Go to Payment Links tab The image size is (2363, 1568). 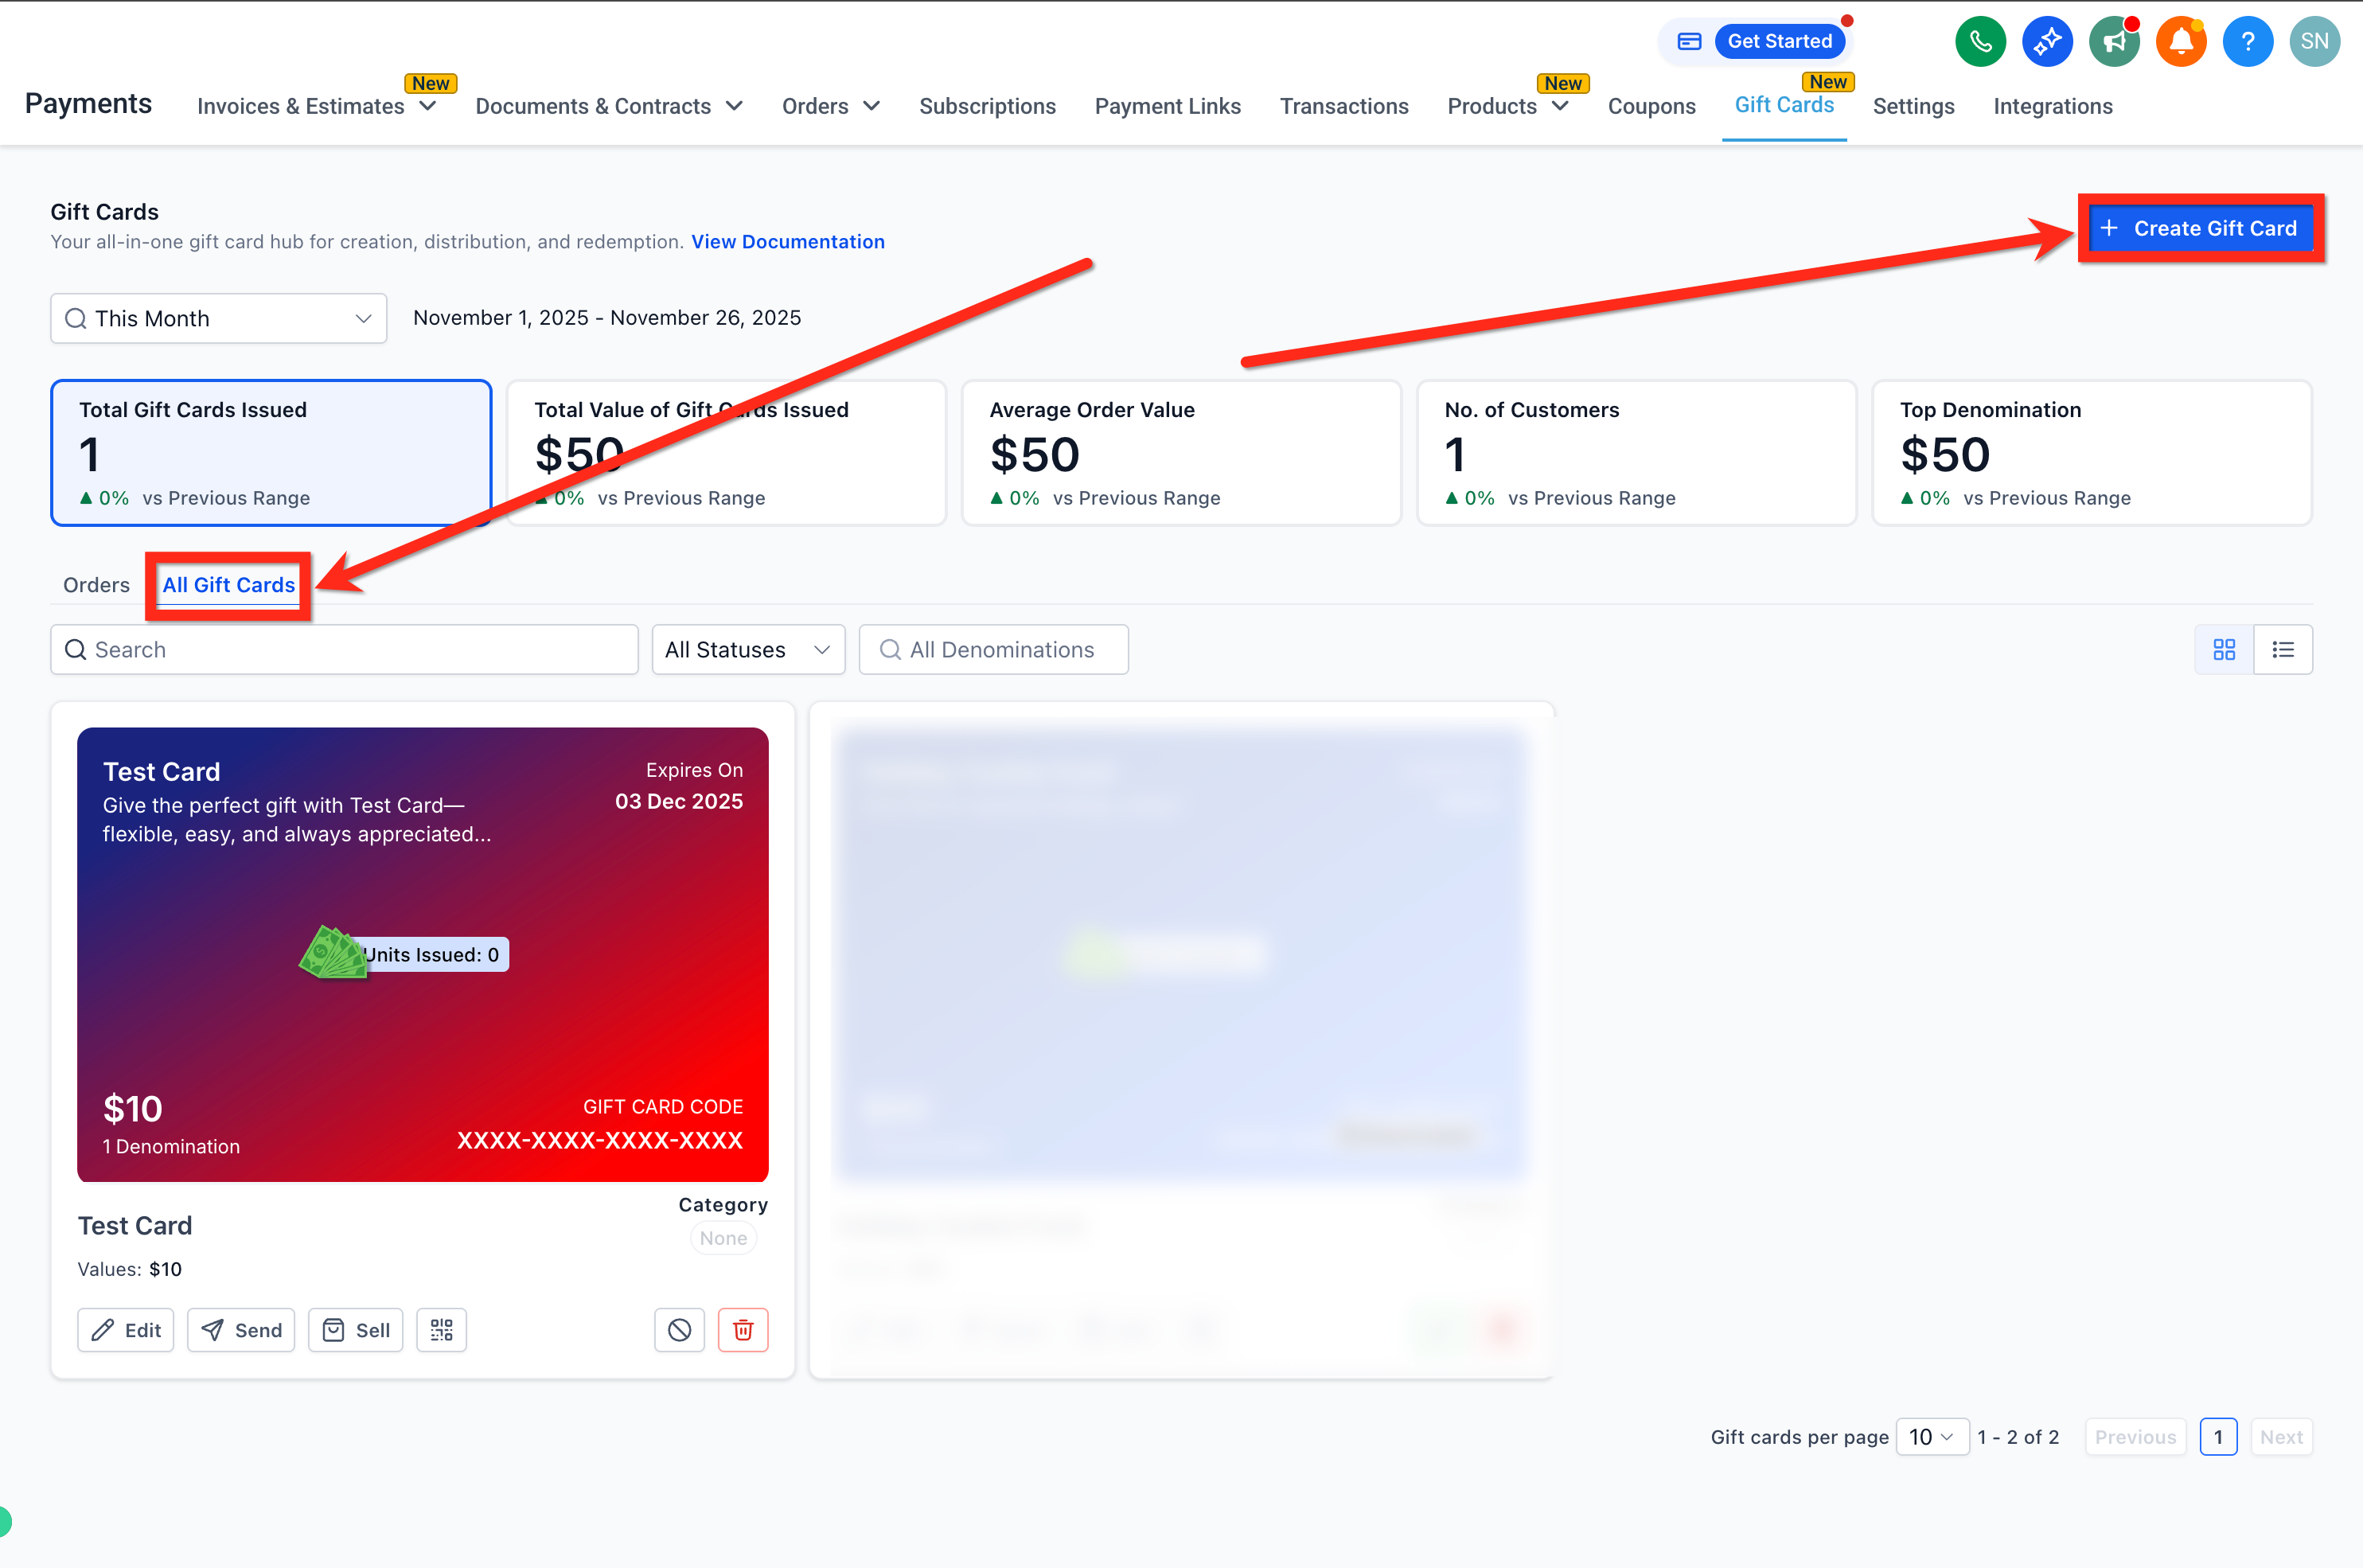tap(1167, 106)
